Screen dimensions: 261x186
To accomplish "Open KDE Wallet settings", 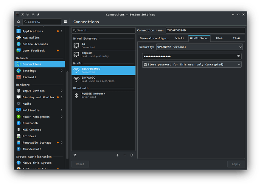I will (x=40, y=37).
